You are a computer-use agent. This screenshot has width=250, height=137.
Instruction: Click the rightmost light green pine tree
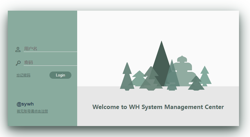coord(205,76)
